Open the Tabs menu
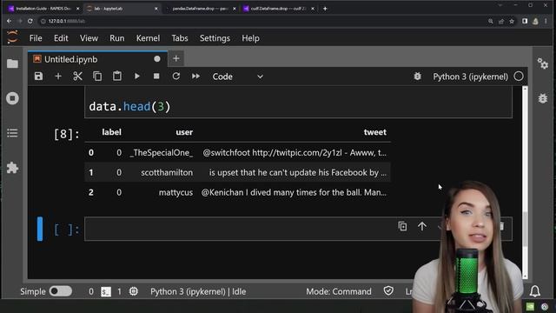 180,38
